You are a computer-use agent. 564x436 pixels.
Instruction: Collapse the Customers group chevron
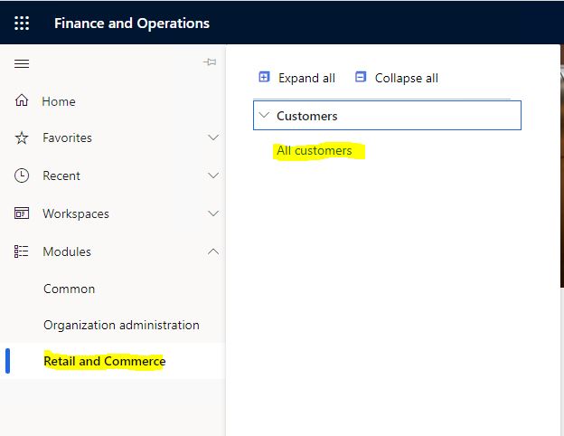point(264,115)
